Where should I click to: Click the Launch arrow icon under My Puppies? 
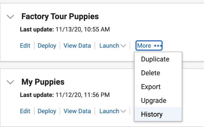click(123, 111)
